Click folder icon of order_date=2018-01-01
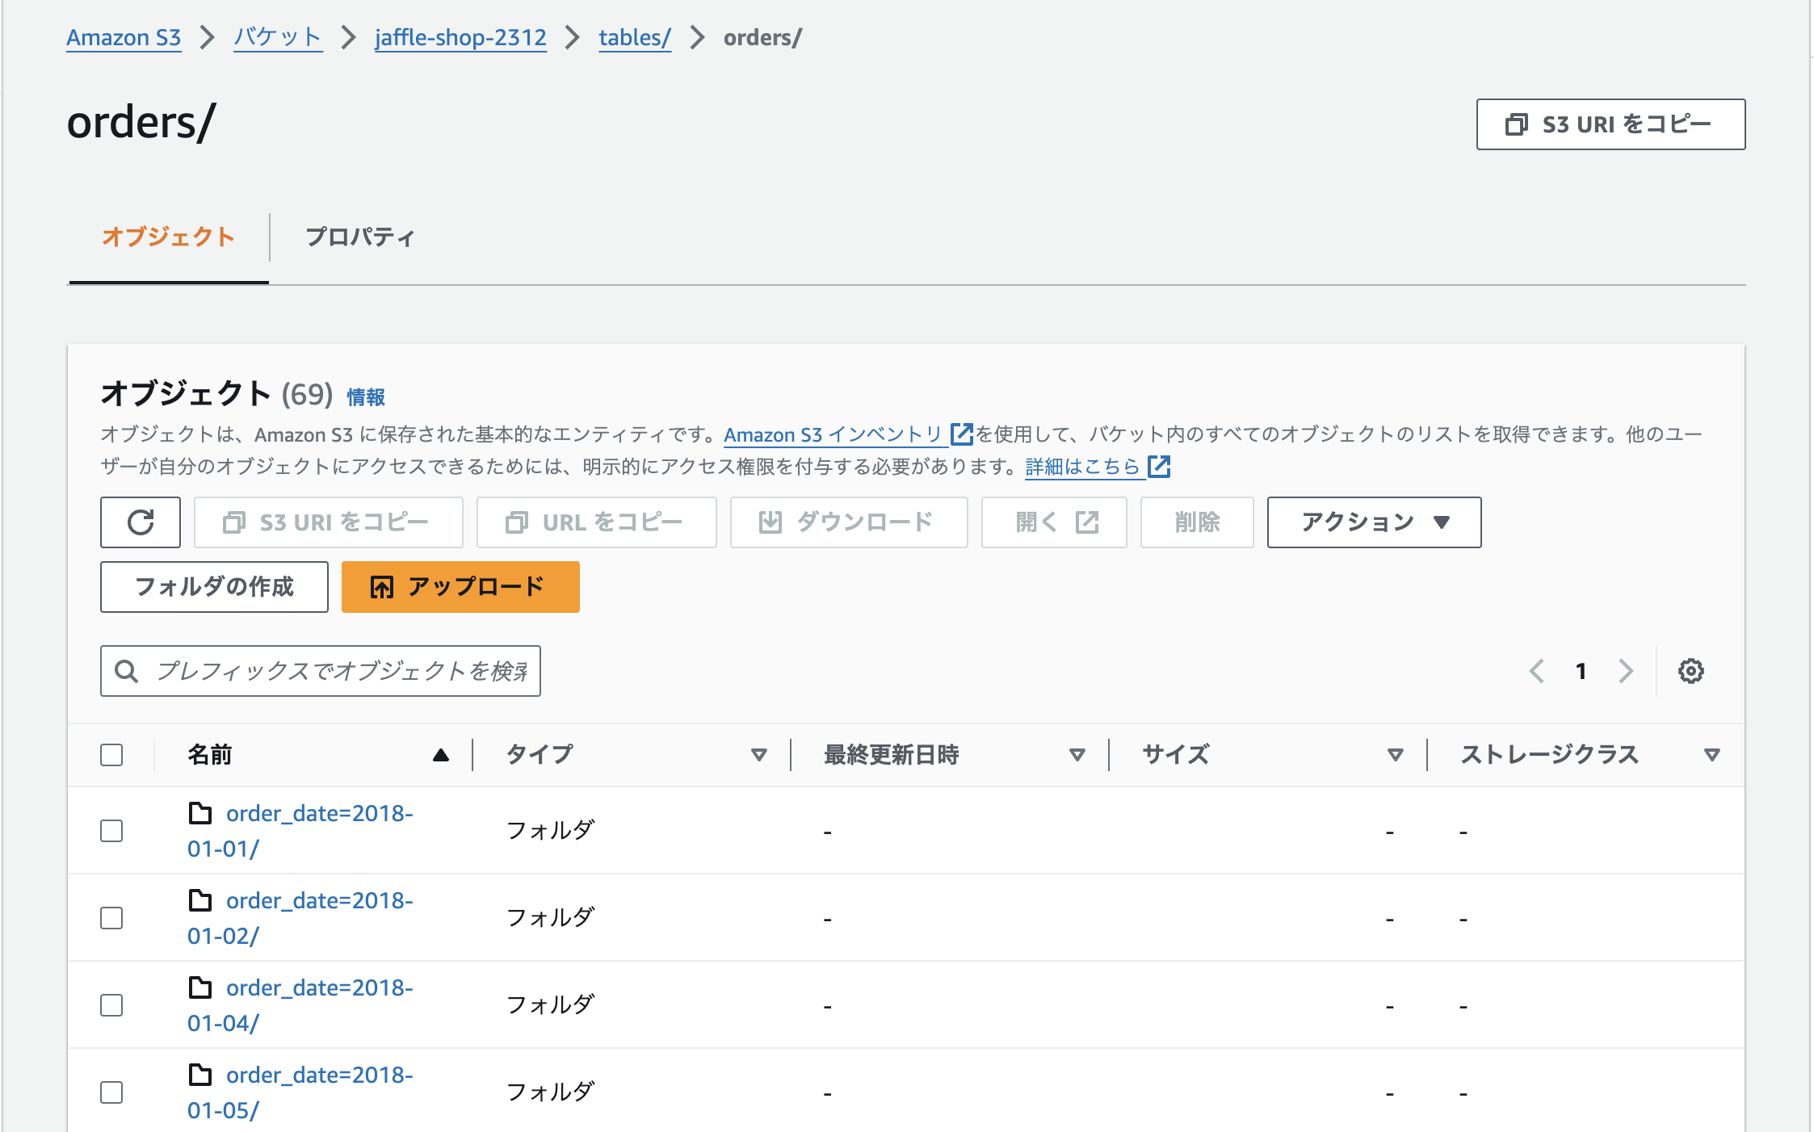This screenshot has width=1814, height=1132. point(200,812)
